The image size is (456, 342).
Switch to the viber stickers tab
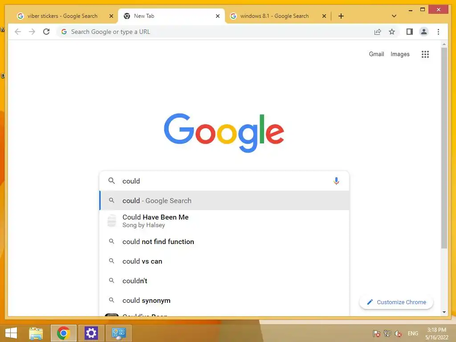click(x=62, y=16)
